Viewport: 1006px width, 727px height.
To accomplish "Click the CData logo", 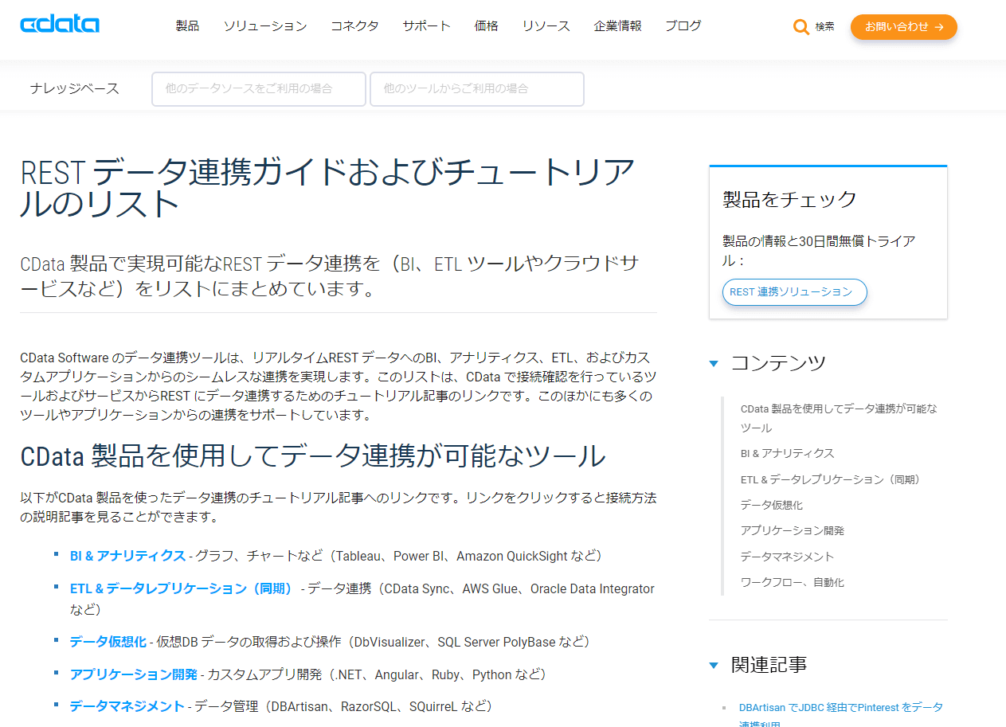I will coord(60,24).
